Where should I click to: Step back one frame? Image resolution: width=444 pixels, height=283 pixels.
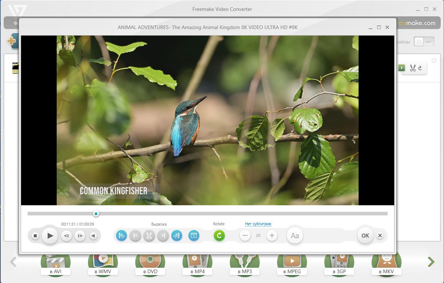click(x=66, y=236)
